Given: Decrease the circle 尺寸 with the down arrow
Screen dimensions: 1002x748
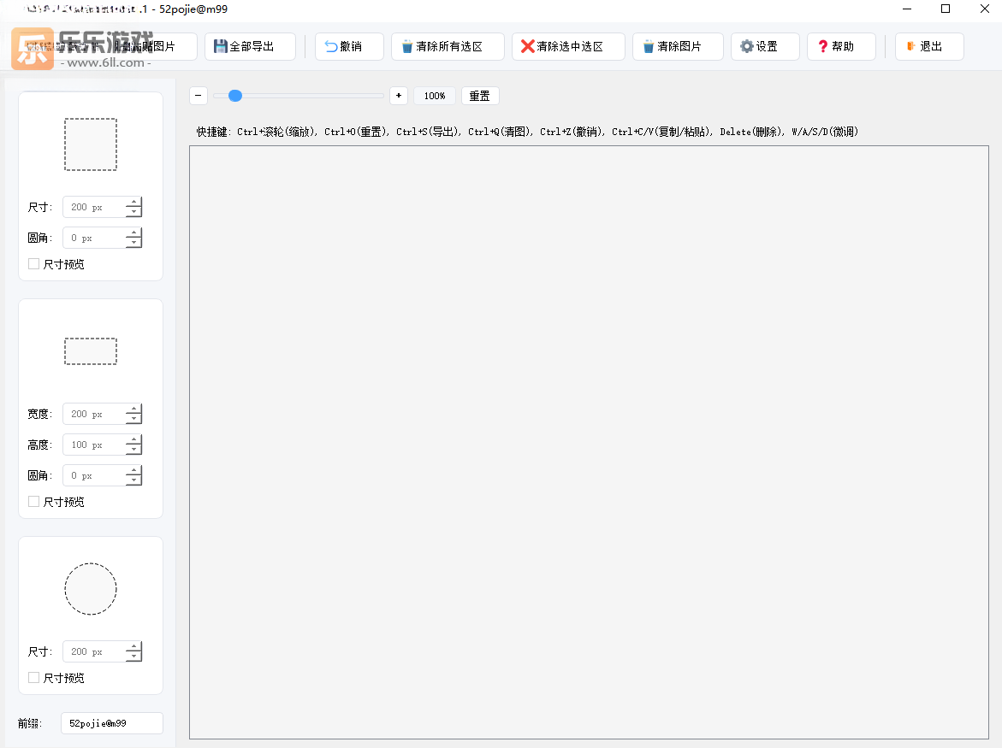Looking at the screenshot, I should 133,657.
